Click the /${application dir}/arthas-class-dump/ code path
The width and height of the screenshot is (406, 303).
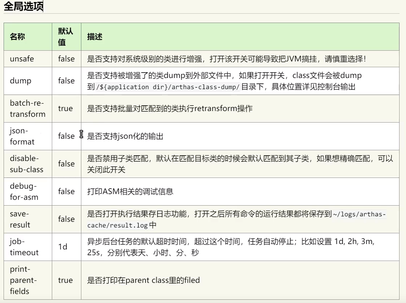168,87
